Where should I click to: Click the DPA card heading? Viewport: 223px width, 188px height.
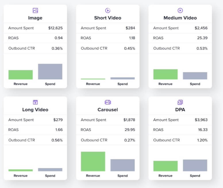coord(180,109)
